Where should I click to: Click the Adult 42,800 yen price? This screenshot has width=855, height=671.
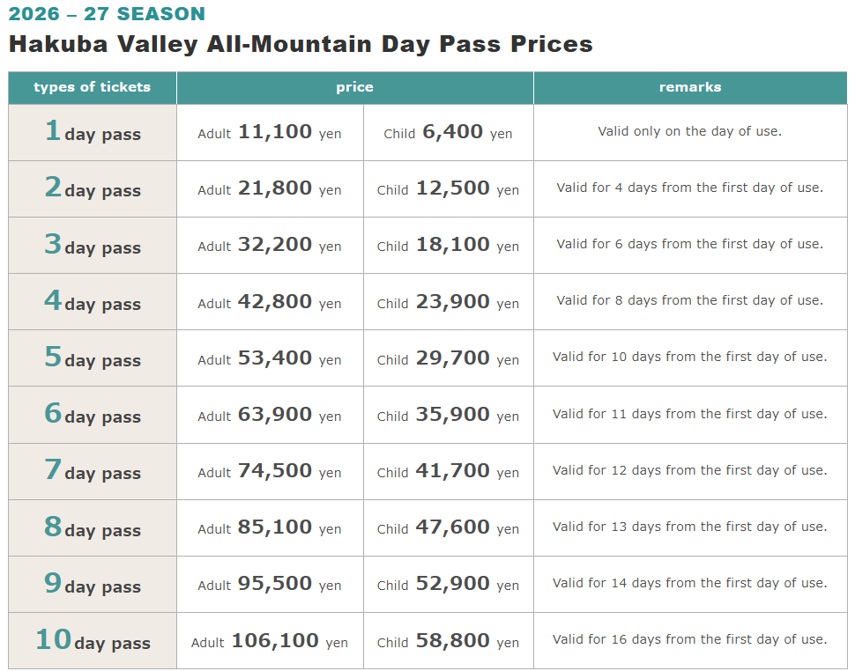270,302
